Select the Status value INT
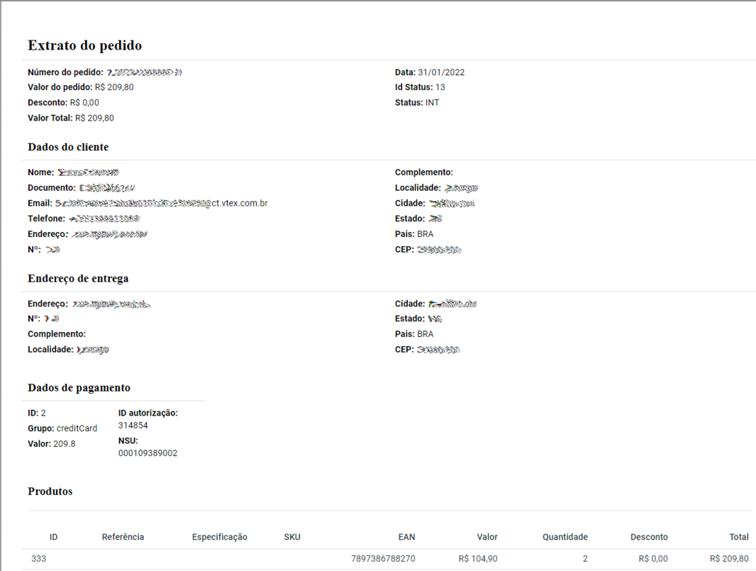This screenshot has width=756, height=571. [x=432, y=103]
